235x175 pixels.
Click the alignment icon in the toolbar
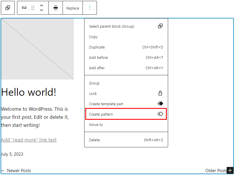55,8
